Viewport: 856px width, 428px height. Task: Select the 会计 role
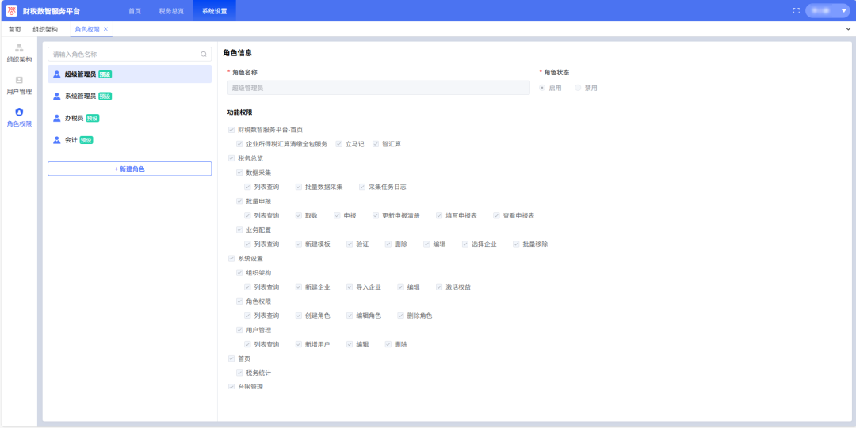click(129, 140)
